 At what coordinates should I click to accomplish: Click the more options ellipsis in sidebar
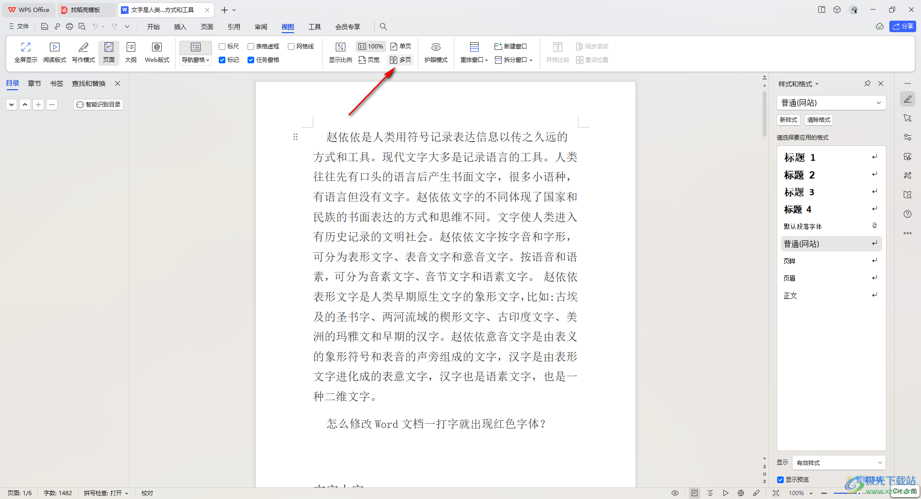click(x=908, y=233)
